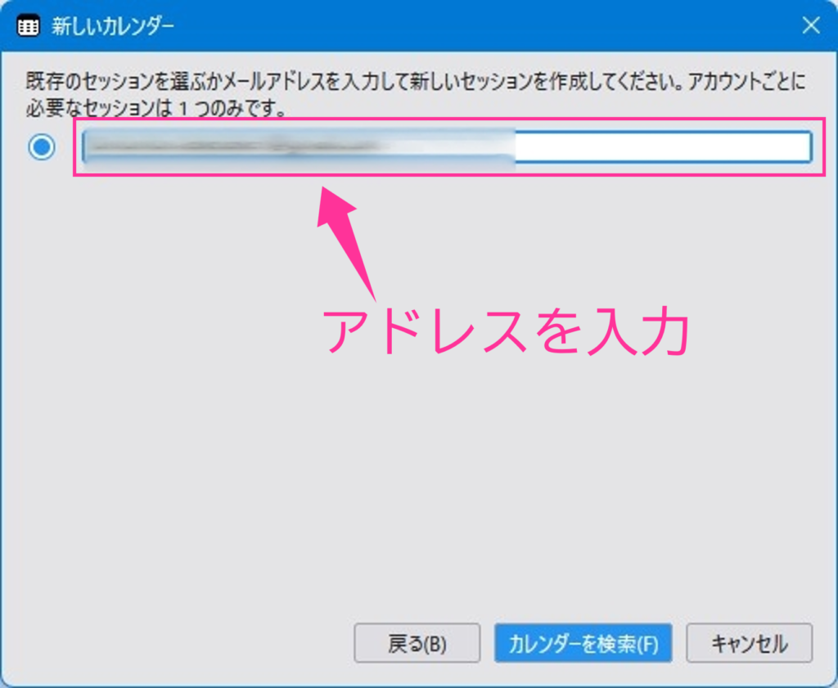
Task: Click the calendar icon in the title bar
Action: point(29,25)
